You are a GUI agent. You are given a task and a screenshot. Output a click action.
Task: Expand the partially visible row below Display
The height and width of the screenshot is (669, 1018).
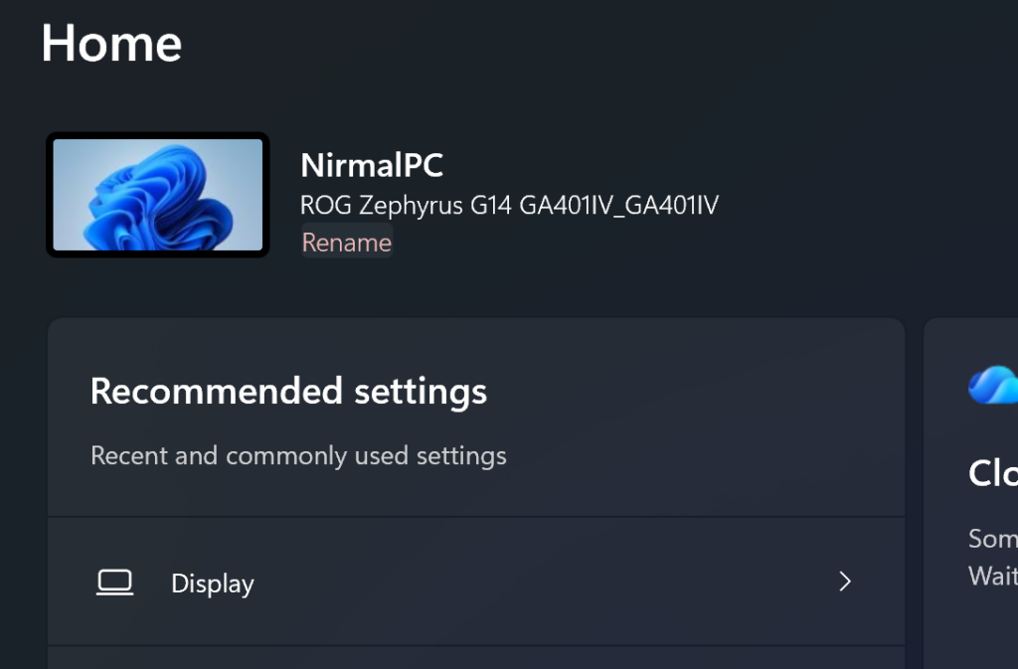475,661
